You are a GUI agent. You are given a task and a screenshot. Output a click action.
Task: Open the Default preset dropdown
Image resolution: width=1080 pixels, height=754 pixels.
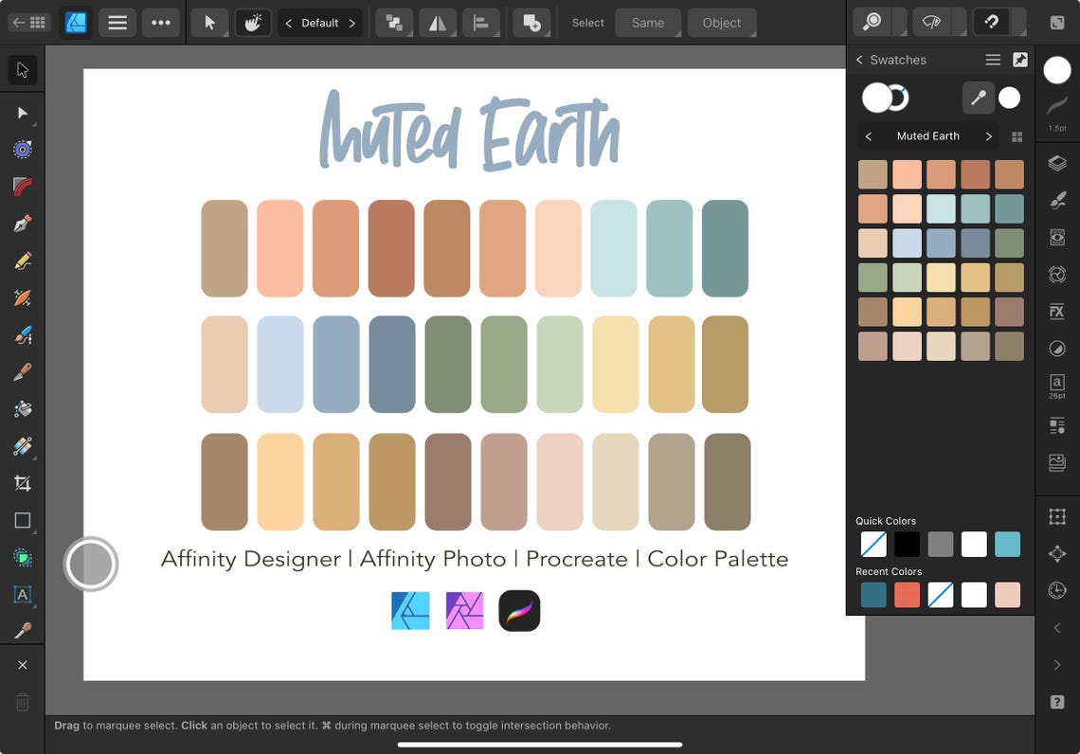[319, 22]
